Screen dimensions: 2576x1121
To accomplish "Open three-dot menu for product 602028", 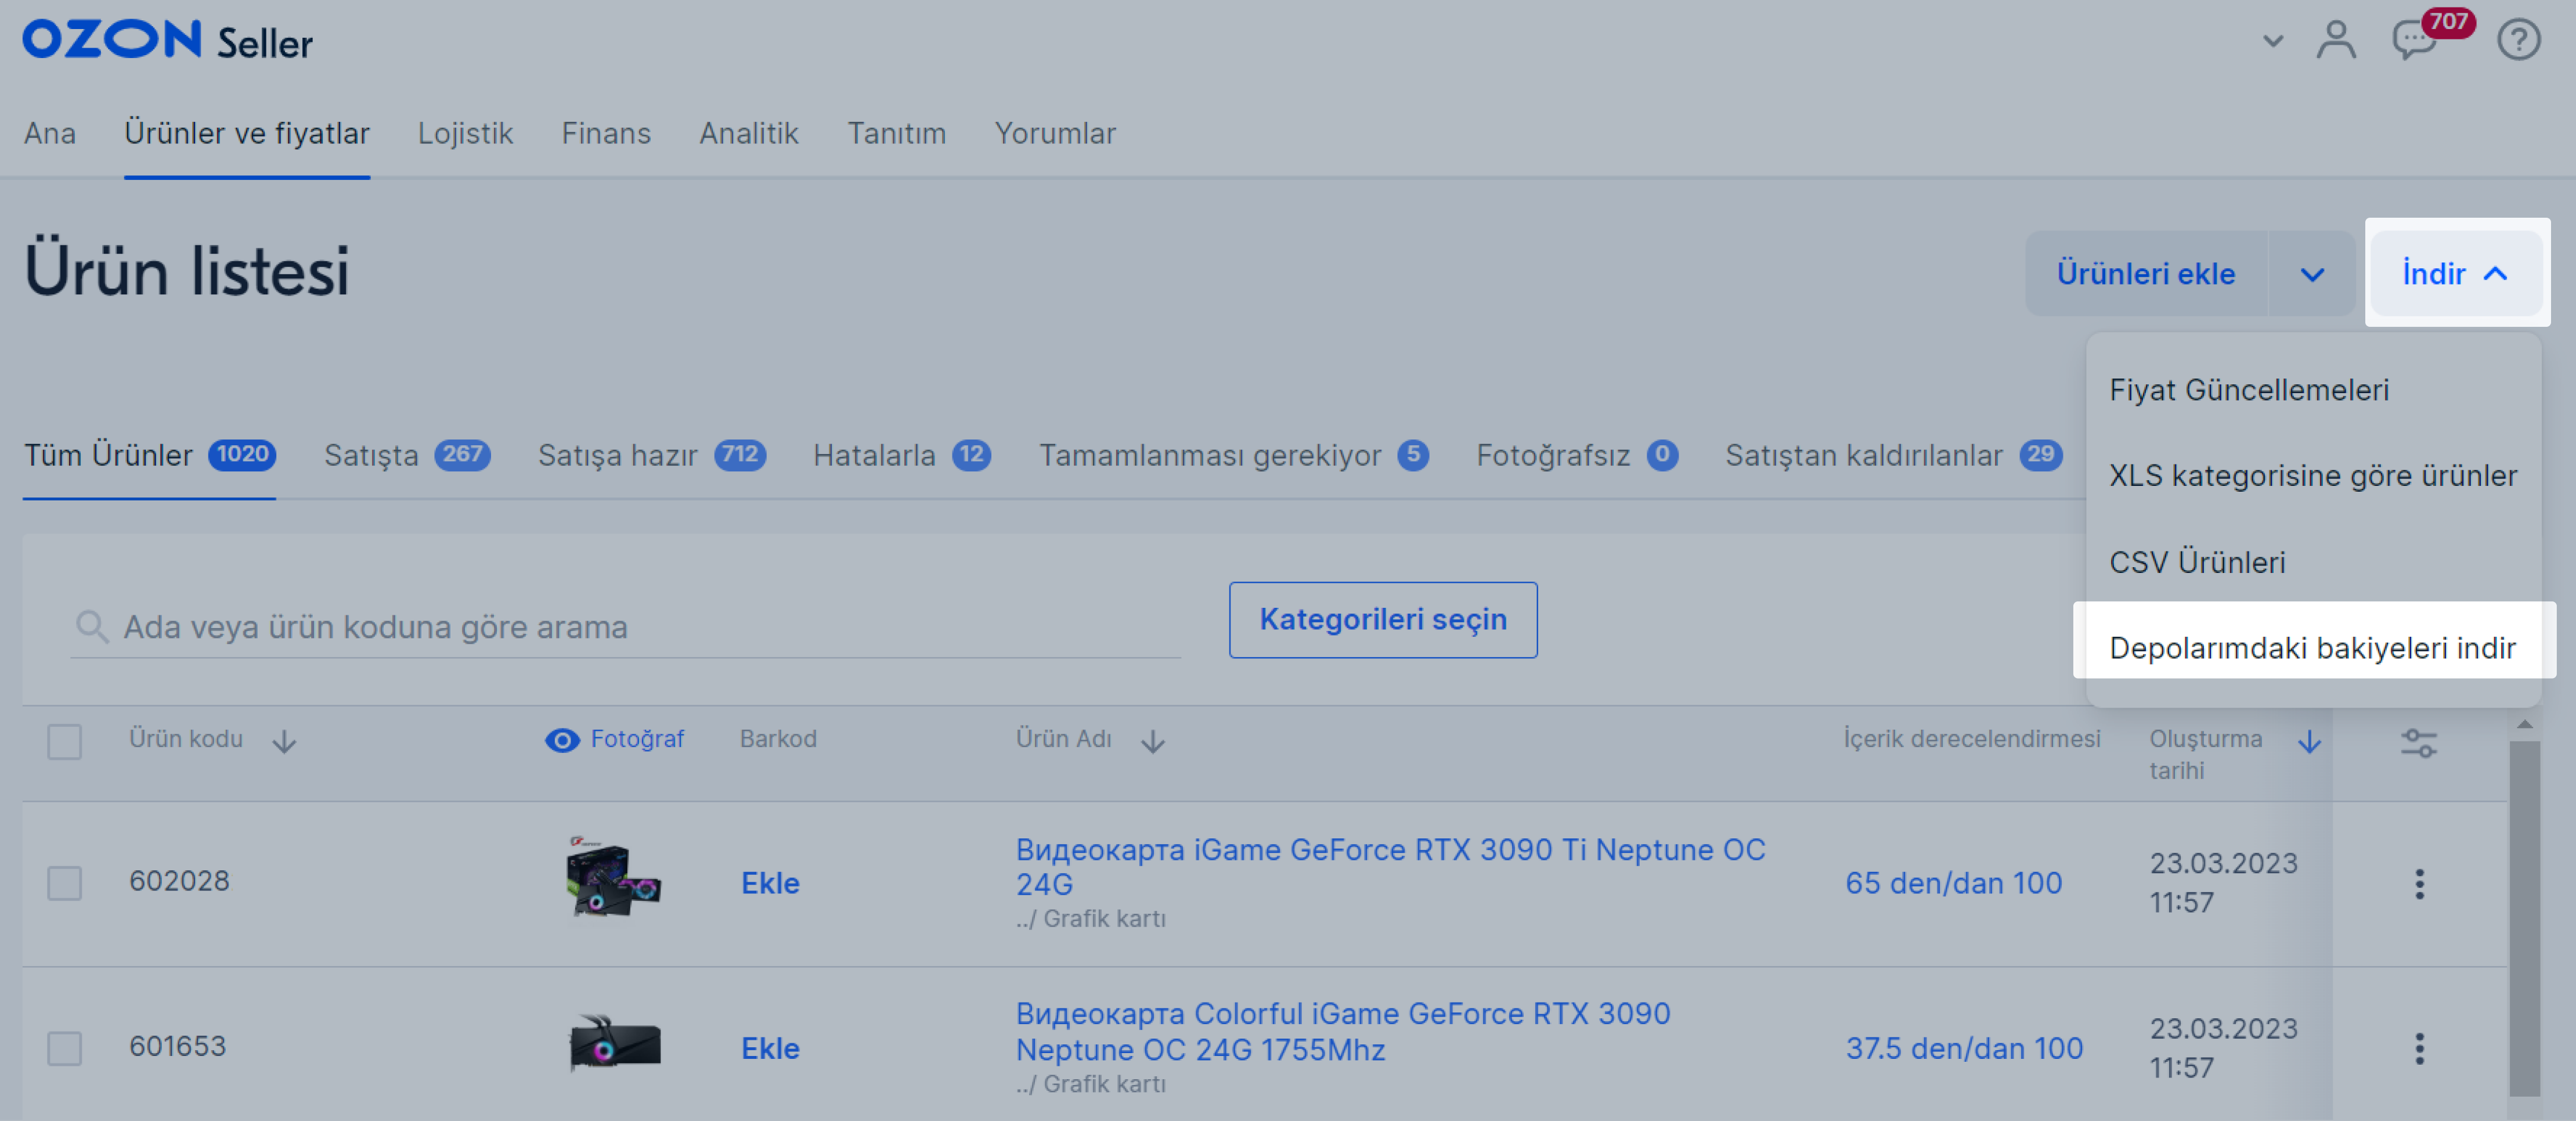I will click(x=2419, y=883).
